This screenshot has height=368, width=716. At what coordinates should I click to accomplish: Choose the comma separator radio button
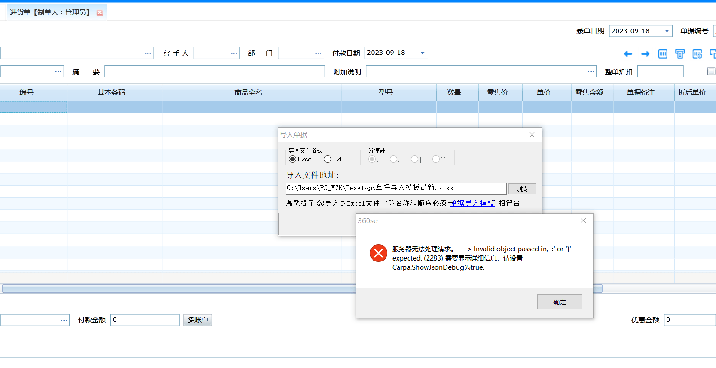pyautogui.click(x=372, y=159)
